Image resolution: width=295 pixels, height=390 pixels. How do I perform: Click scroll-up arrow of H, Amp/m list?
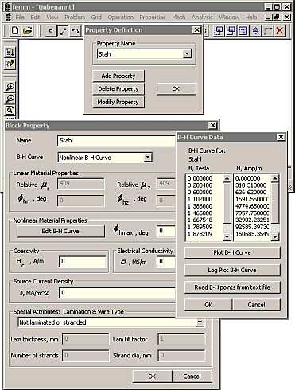(x=275, y=178)
